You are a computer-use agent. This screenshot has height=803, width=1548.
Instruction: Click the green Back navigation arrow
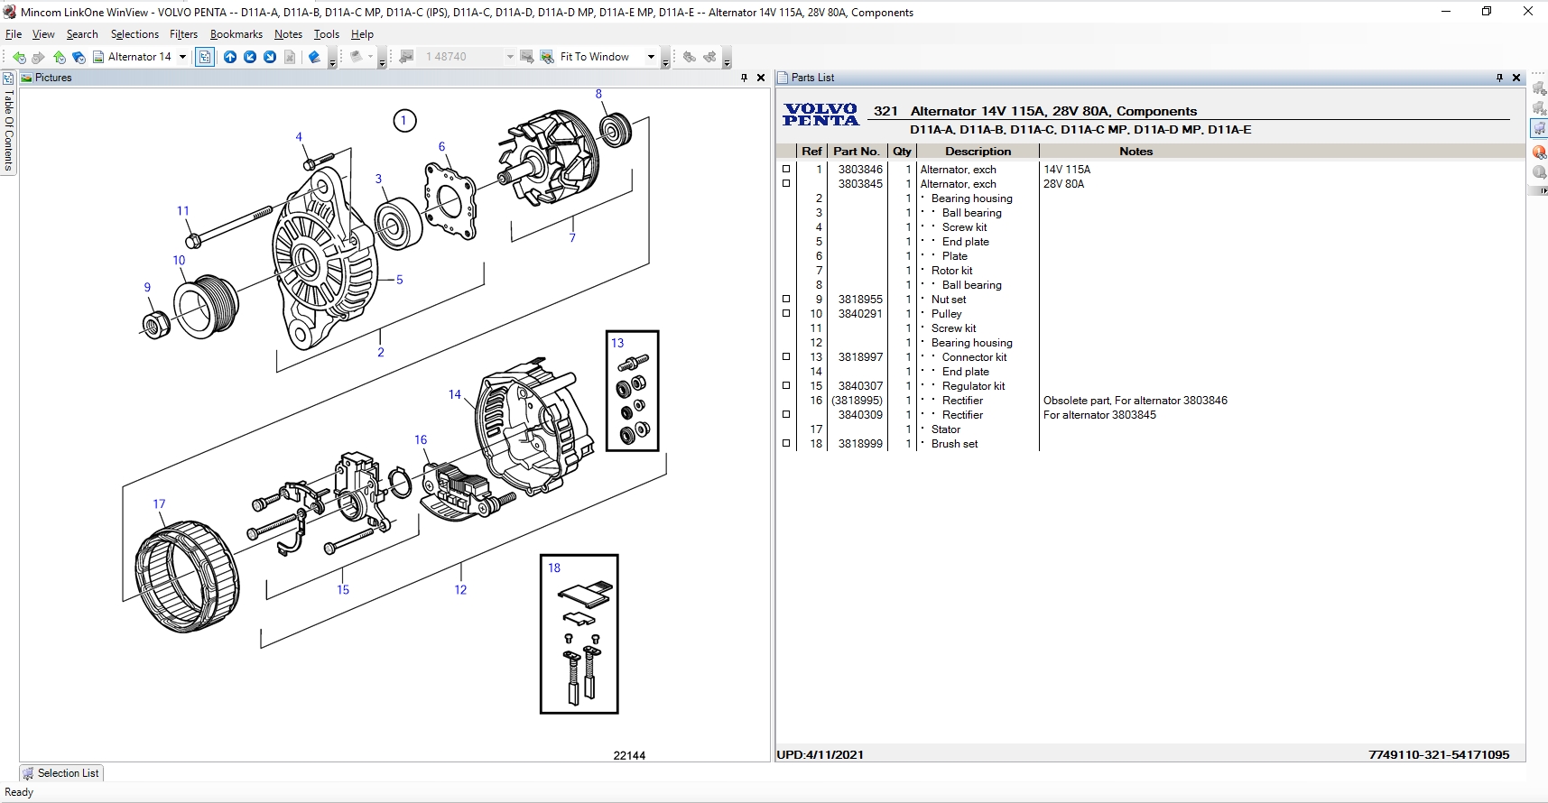coord(19,57)
